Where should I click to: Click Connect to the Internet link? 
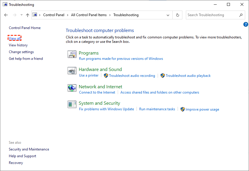(97, 92)
